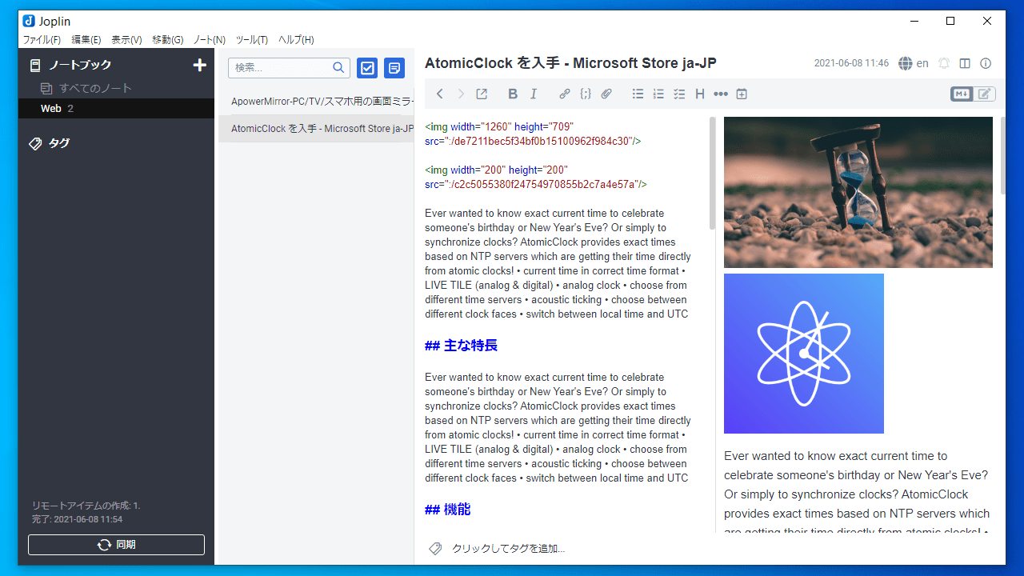Click the Joplin app icon in titlebar
Viewport: 1024px width, 576px height.
click(x=30, y=22)
